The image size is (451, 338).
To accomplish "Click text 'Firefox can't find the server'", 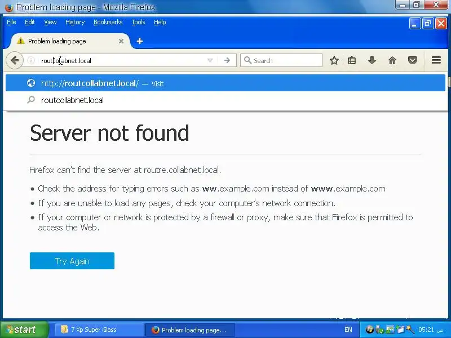I will pyautogui.click(x=125, y=170).
